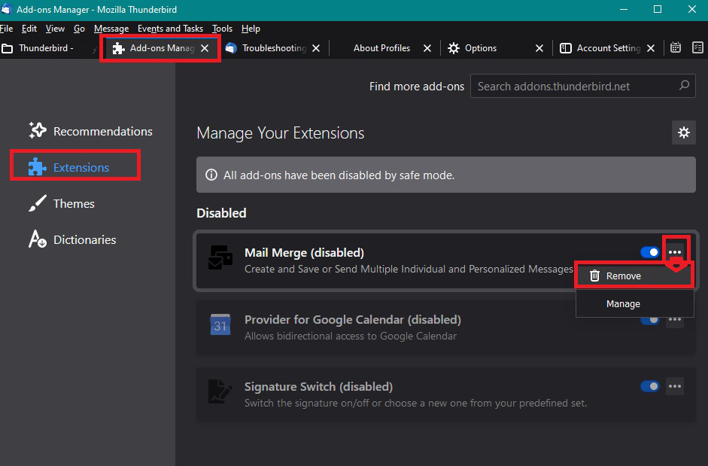708x466 pixels.
Task: Open Mail Merge more options menu
Action: 675,252
